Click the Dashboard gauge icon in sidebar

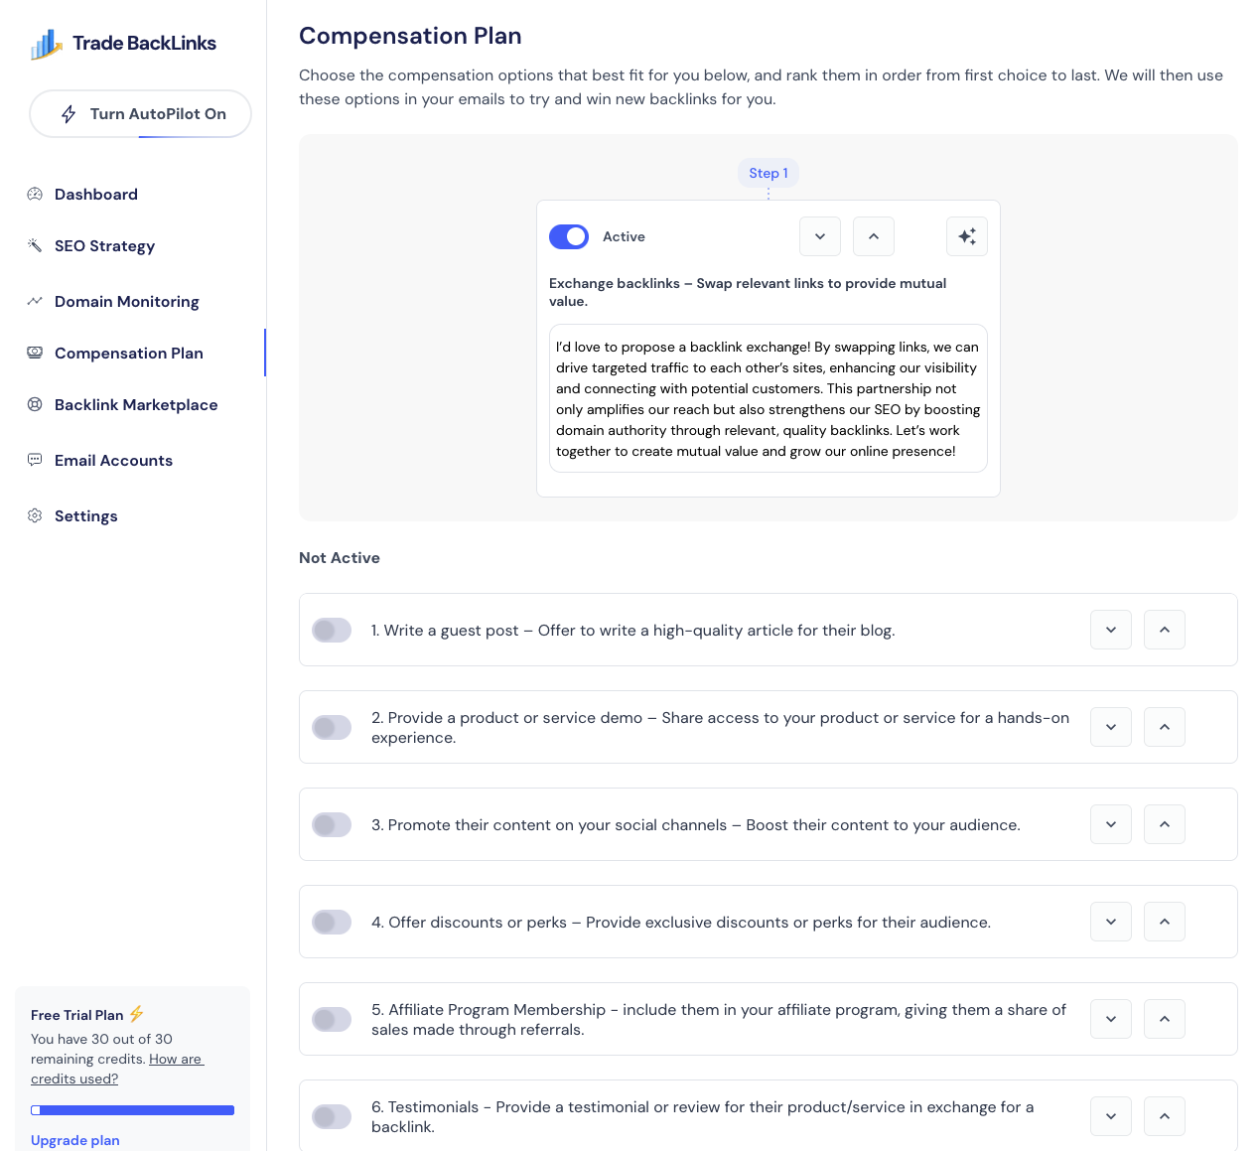tap(35, 195)
